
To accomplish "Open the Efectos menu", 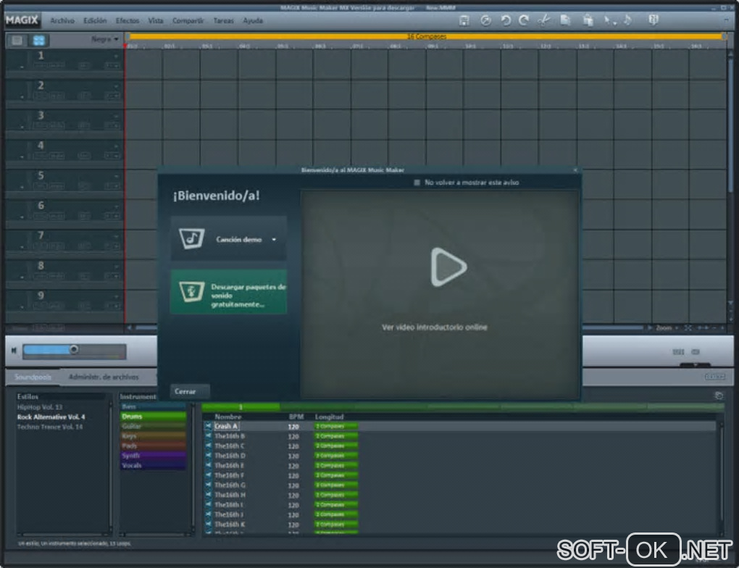I will pos(128,21).
